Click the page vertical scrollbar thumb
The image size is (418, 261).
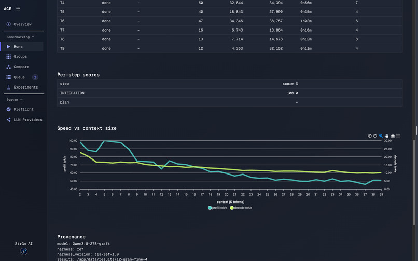[414, 182]
